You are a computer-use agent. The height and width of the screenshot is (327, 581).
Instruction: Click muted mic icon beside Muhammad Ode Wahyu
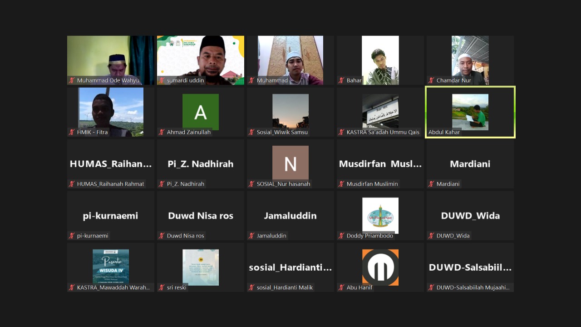point(72,80)
